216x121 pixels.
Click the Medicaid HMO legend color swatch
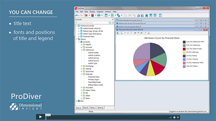(x=184, y=42)
